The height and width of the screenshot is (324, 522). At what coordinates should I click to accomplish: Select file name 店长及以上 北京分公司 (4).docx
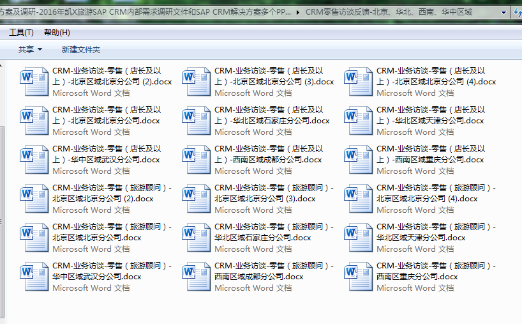pyautogui.click(x=436, y=76)
